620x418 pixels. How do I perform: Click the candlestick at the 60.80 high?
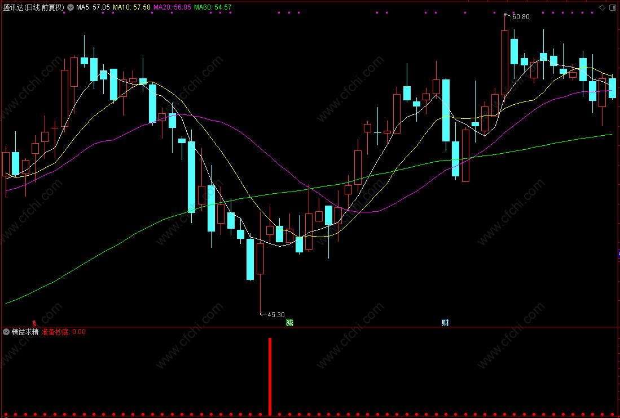point(504,63)
